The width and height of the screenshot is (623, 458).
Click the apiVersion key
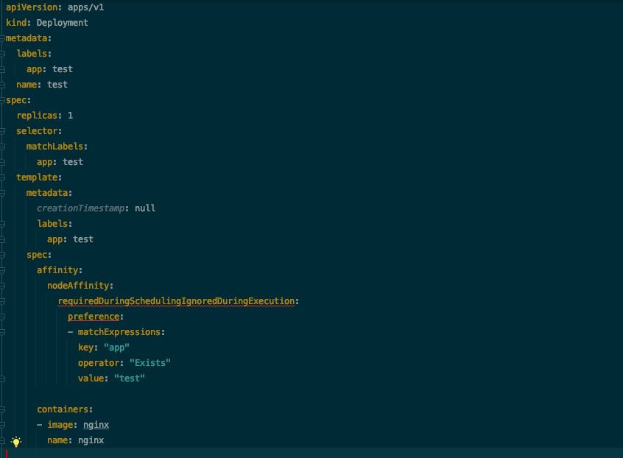point(32,7)
